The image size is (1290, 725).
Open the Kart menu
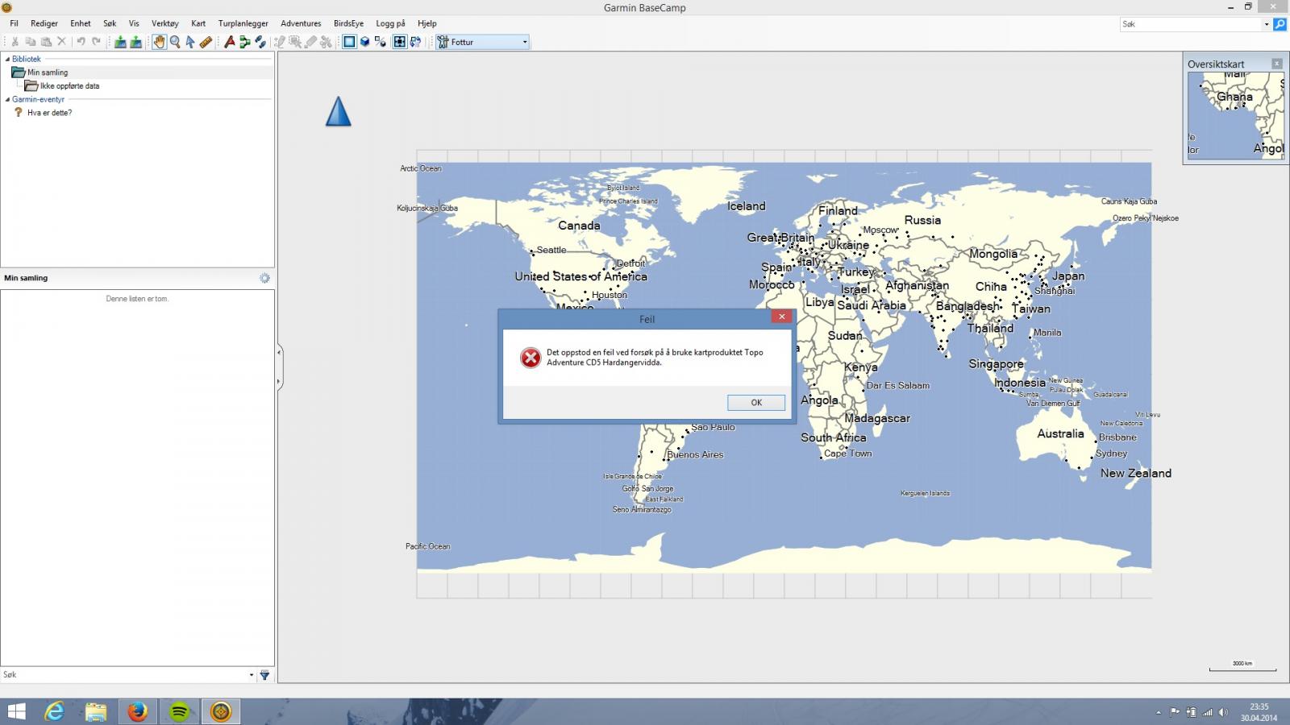click(198, 23)
